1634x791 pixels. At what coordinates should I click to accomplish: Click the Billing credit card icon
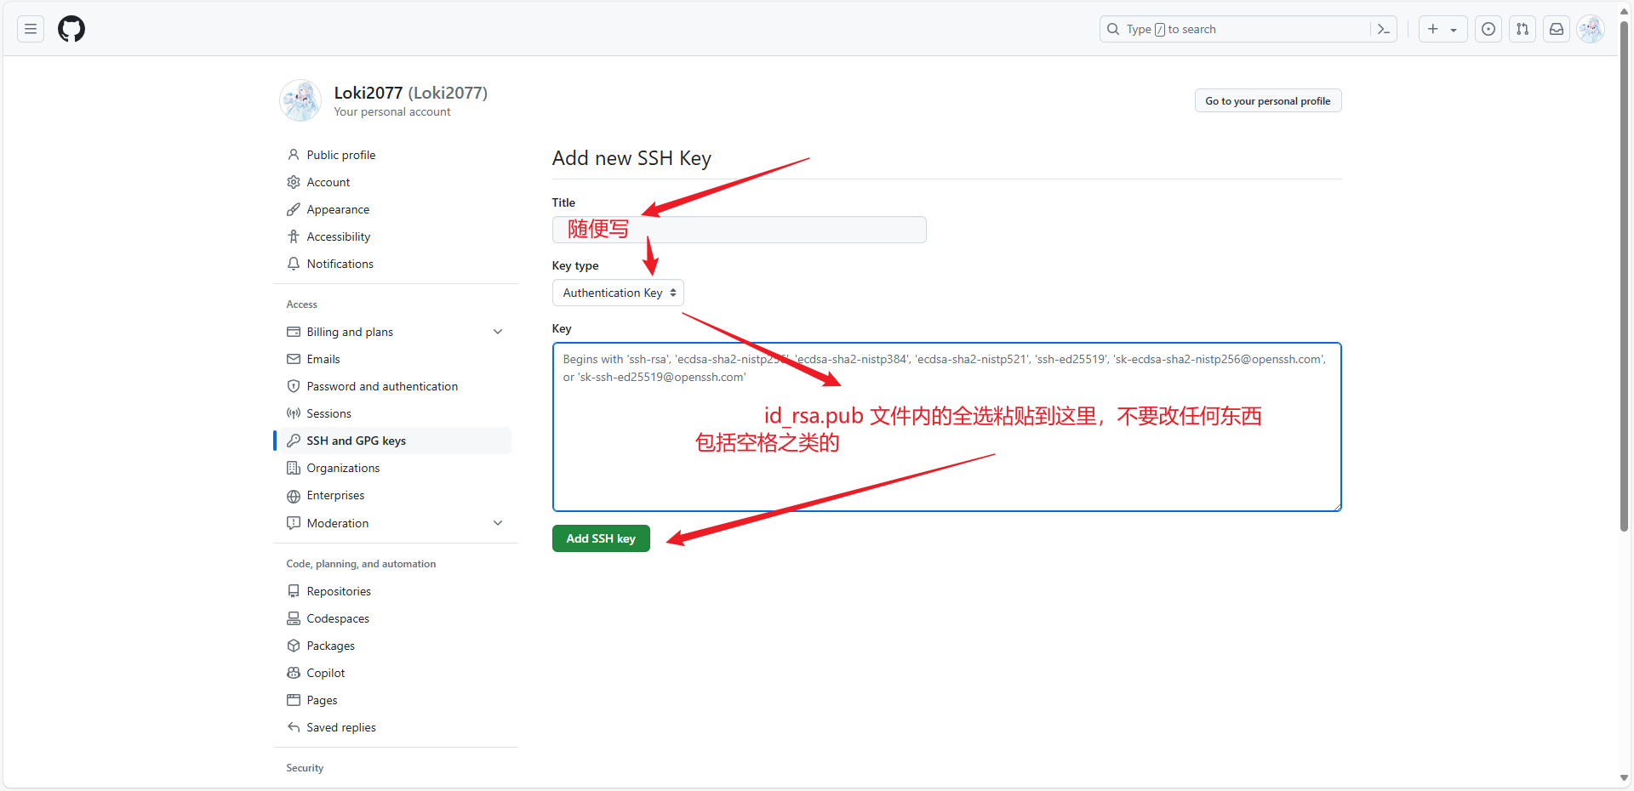pos(294,332)
